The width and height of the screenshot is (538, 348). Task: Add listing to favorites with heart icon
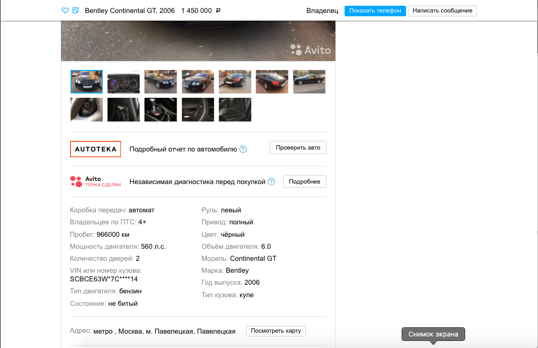pyautogui.click(x=65, y=11)
